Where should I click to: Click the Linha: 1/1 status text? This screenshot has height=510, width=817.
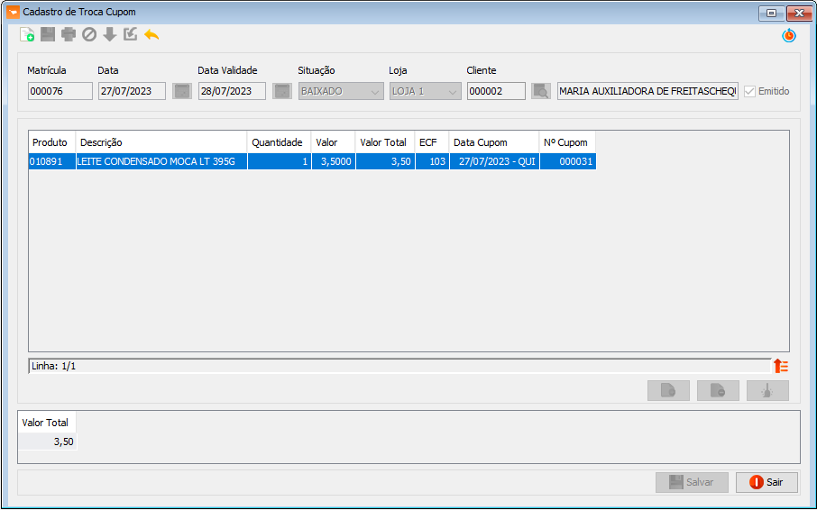click(x=54, y=366)
